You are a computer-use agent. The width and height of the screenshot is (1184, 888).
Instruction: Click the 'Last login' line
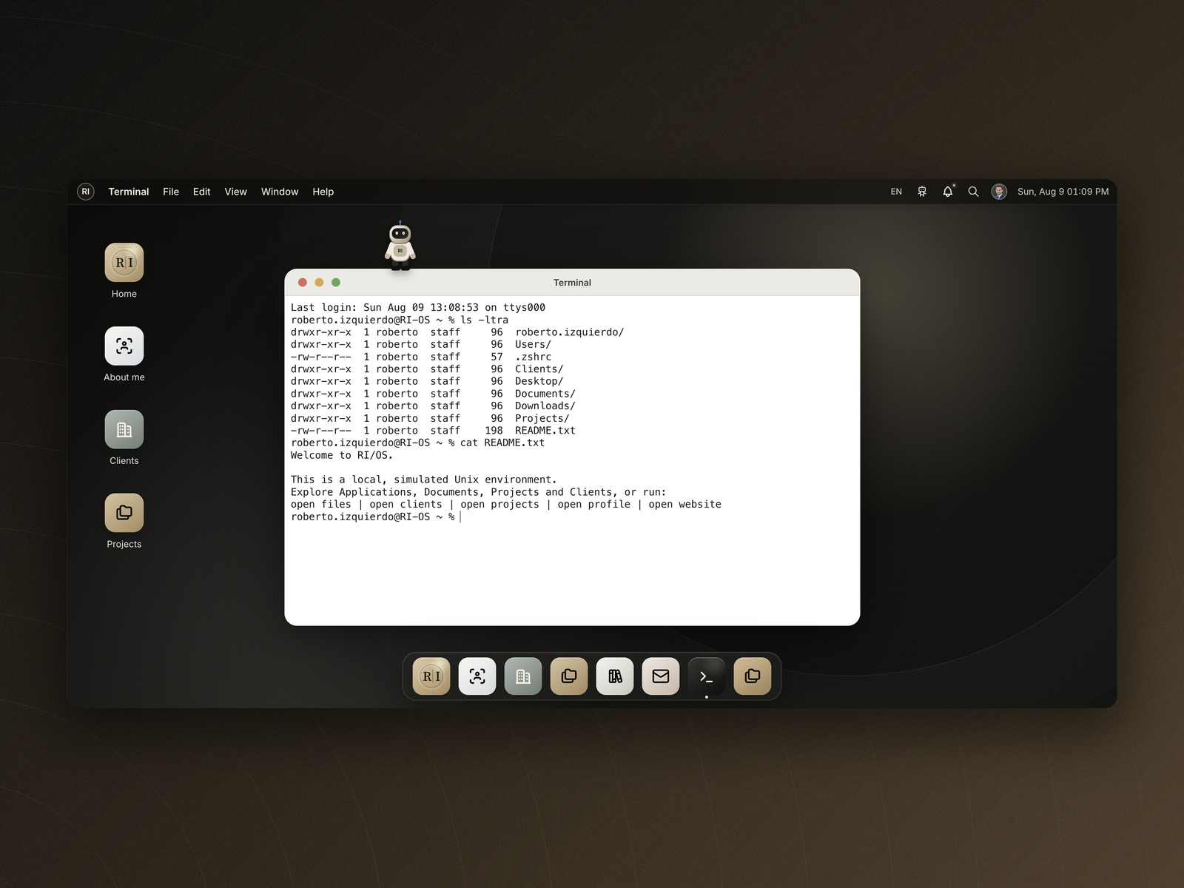tap(418, 308)
